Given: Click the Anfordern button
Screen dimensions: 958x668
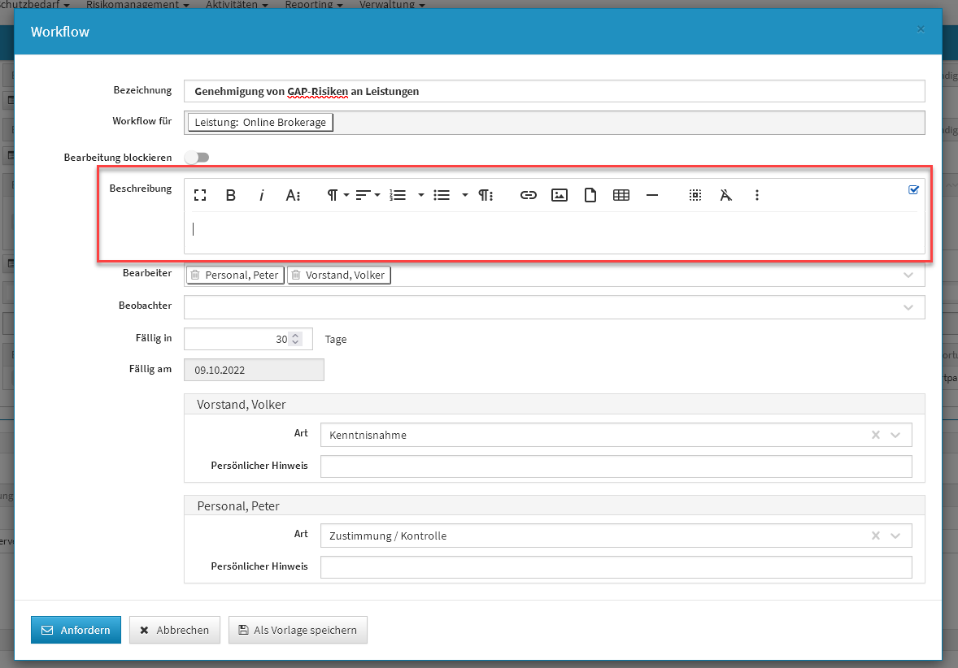Looking at the screenshot, I should pyautogui.click(x=76, y=630).
